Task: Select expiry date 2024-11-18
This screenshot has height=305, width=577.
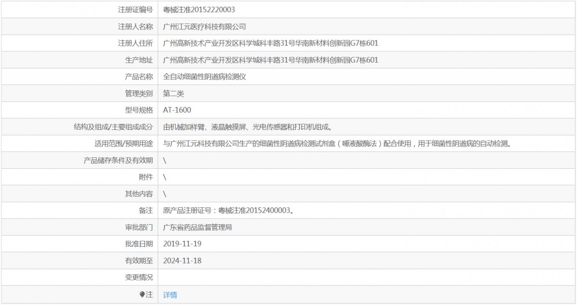Action: [182, 261]
